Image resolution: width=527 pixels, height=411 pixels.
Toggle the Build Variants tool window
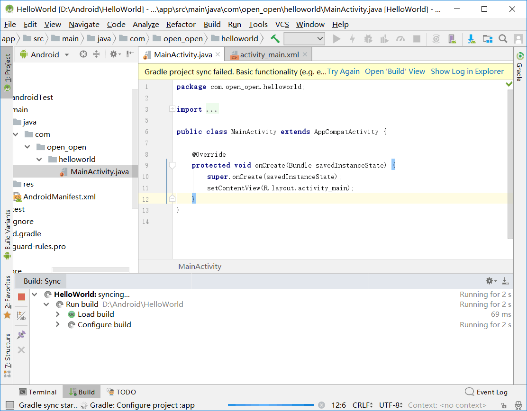click(7, 234)
